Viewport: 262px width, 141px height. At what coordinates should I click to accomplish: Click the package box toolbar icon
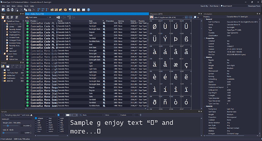65,10
